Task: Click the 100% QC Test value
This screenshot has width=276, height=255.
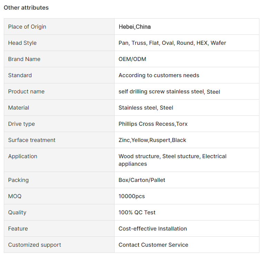Action: 137,212
